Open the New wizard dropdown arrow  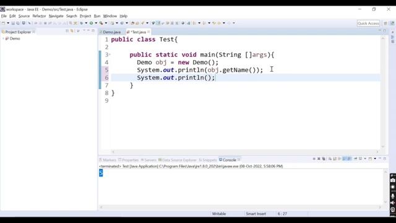coord(8,23)
